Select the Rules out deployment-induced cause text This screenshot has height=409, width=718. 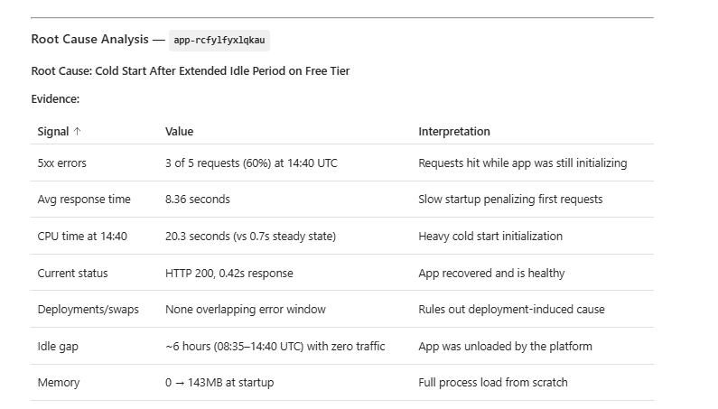coord(511,310)
